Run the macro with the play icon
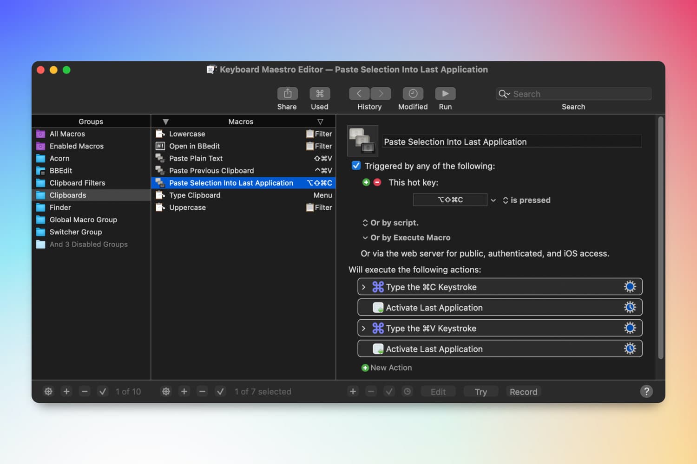Screen dimensions: 697x464 coord(445,94)
